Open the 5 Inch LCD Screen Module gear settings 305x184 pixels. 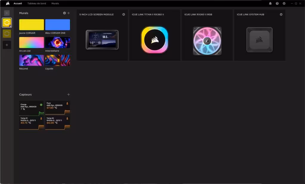pos(124,14)
